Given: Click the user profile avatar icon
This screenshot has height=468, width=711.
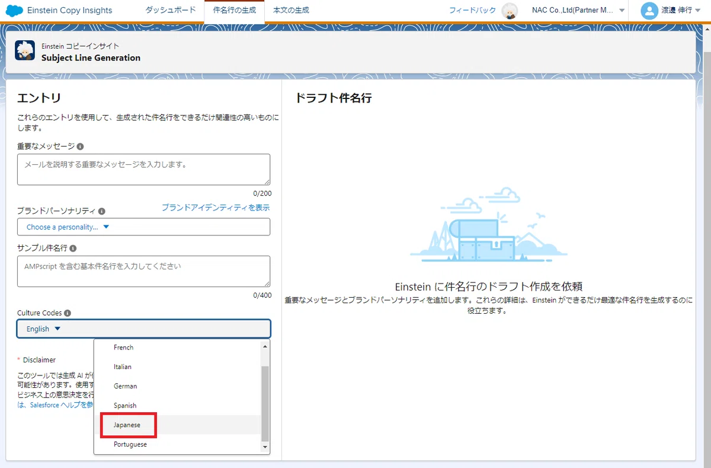Looking at the screenshot, I should [649, 11].
